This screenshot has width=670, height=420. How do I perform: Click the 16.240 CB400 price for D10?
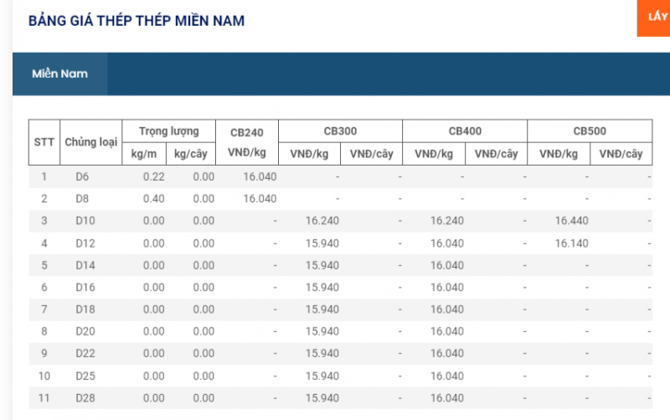(447, 221)
